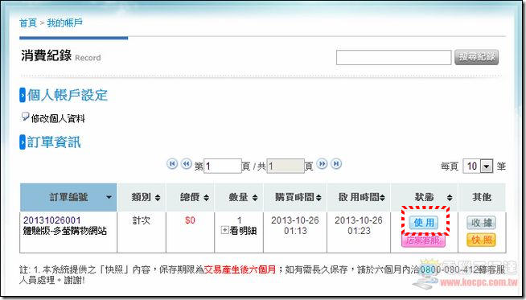Click the 計次 category cell

point(142,220)
